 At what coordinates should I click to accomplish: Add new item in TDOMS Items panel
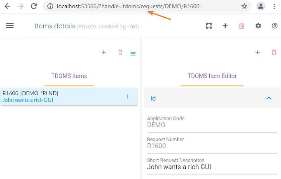tap(104, 53)
